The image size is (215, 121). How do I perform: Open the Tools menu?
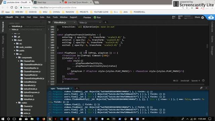pos(55,17)
